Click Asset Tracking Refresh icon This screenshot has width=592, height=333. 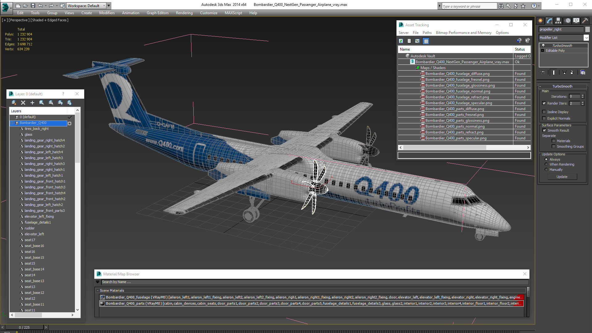(x=401, y=41)
